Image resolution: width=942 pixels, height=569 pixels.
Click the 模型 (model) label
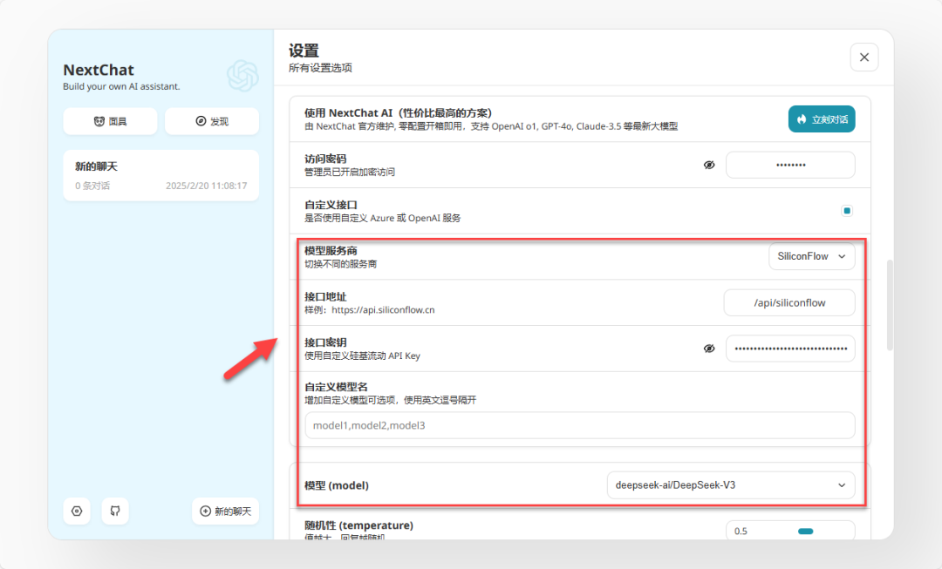(337, 485)
